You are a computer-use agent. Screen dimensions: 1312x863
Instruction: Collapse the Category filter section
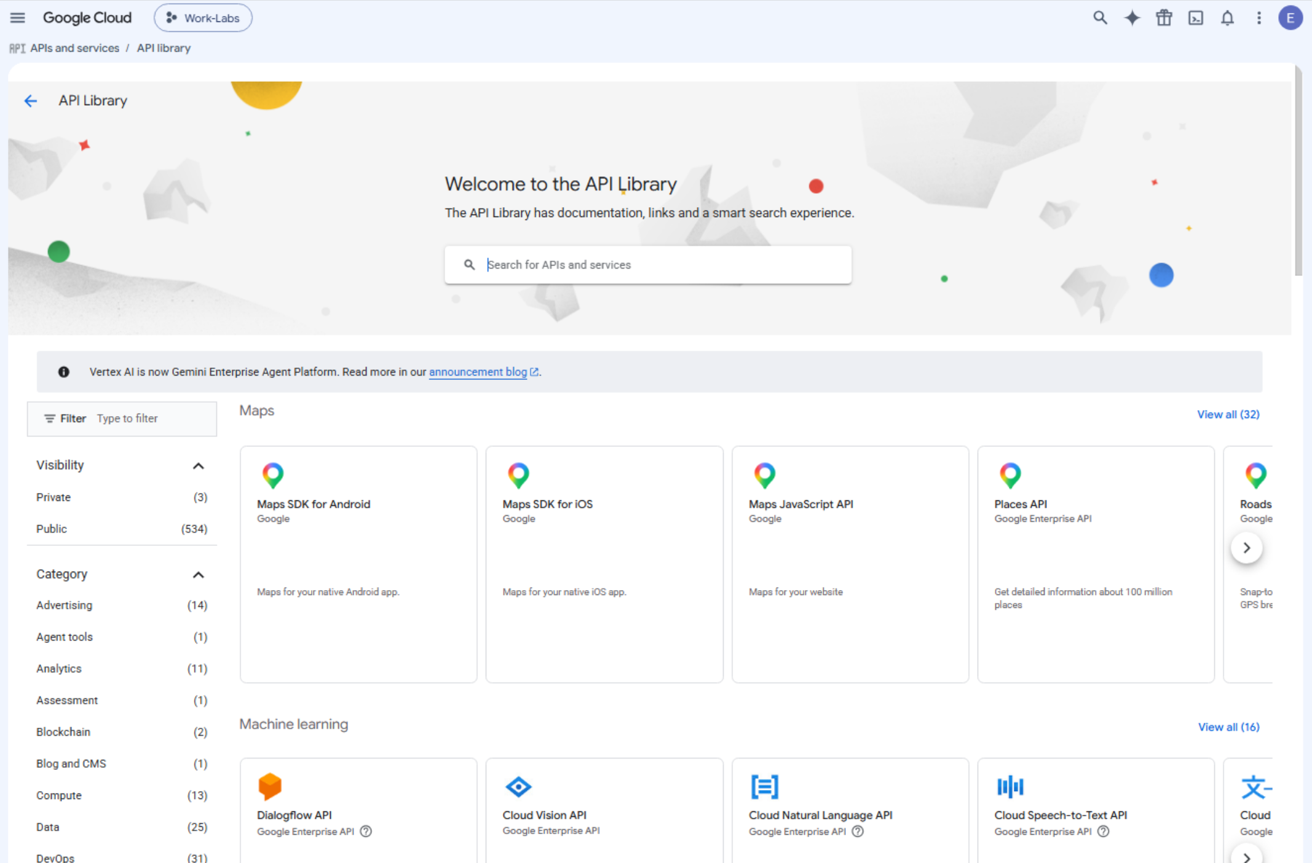198,575
